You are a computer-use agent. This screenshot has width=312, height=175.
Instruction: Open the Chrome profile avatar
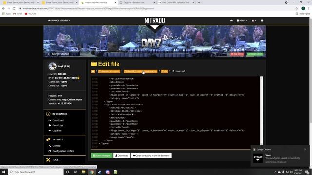[x=303, y=9]
